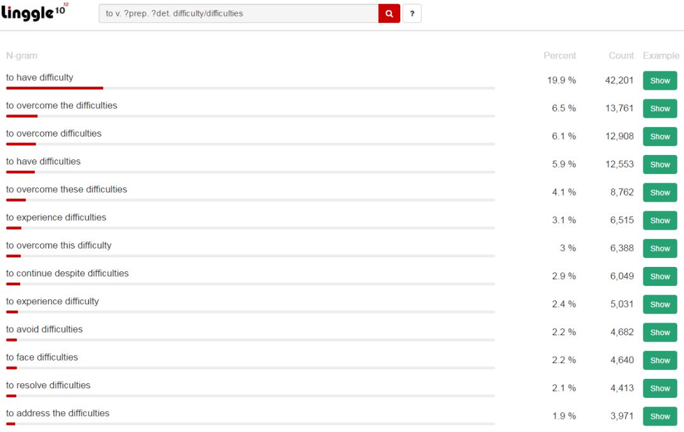
Task: Click the "to experience difficulty" phrase
Action: (x=53, y=301)
